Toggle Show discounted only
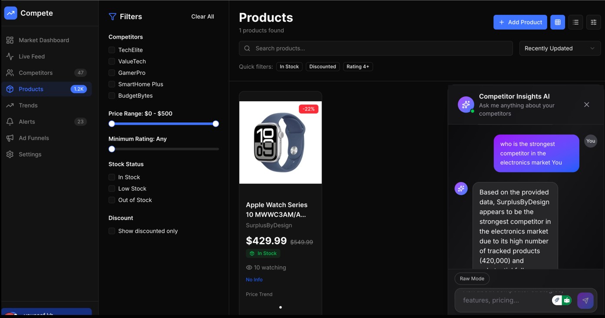The image size is (605, 318). [112, 231]
